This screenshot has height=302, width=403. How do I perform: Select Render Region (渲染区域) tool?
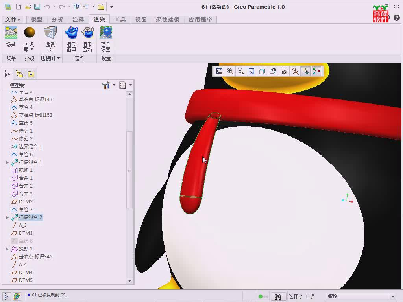click(x=87, y=39)
